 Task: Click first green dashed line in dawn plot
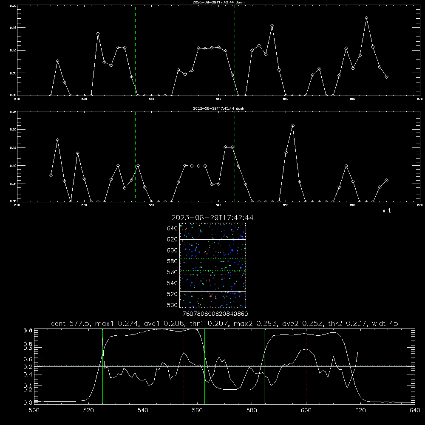135,50
